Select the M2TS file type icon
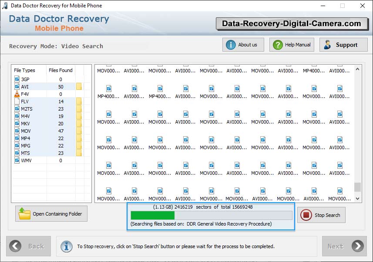This screenshot has width=373, height=262. point(17,108)
